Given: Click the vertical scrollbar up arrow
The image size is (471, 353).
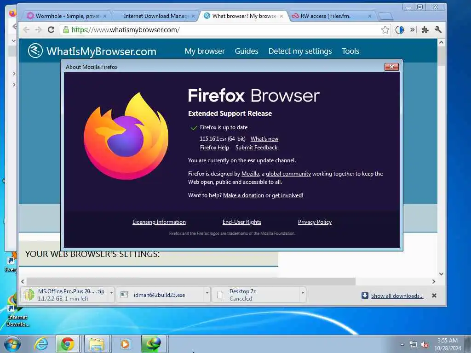Looking at the screenshot, I should (441, 42).
